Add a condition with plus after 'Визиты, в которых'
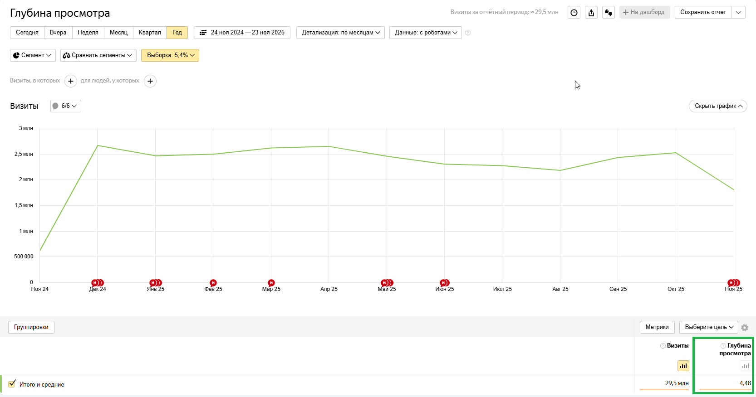The height and width of the screenshot is (397, 756). click(71, 81)
